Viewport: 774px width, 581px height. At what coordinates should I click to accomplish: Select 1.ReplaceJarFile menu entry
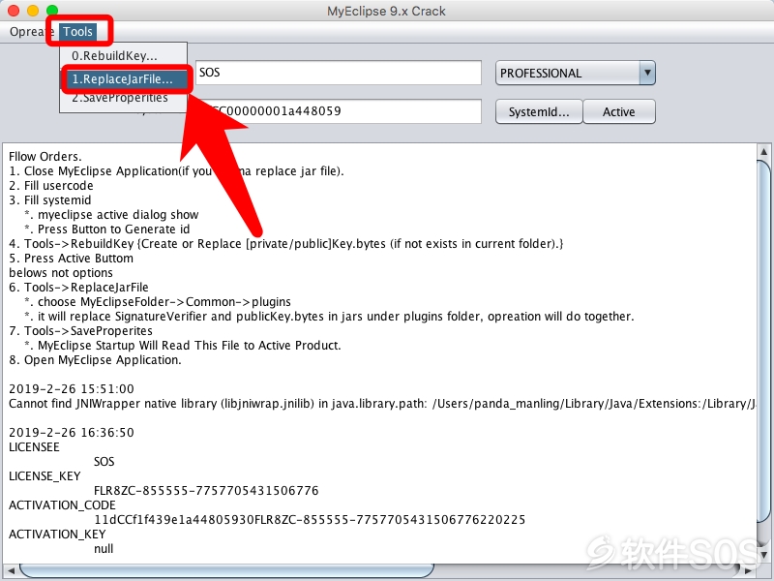tap(123, 79)
